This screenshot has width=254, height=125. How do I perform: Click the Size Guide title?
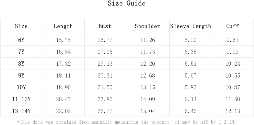(x=126, y=4)
